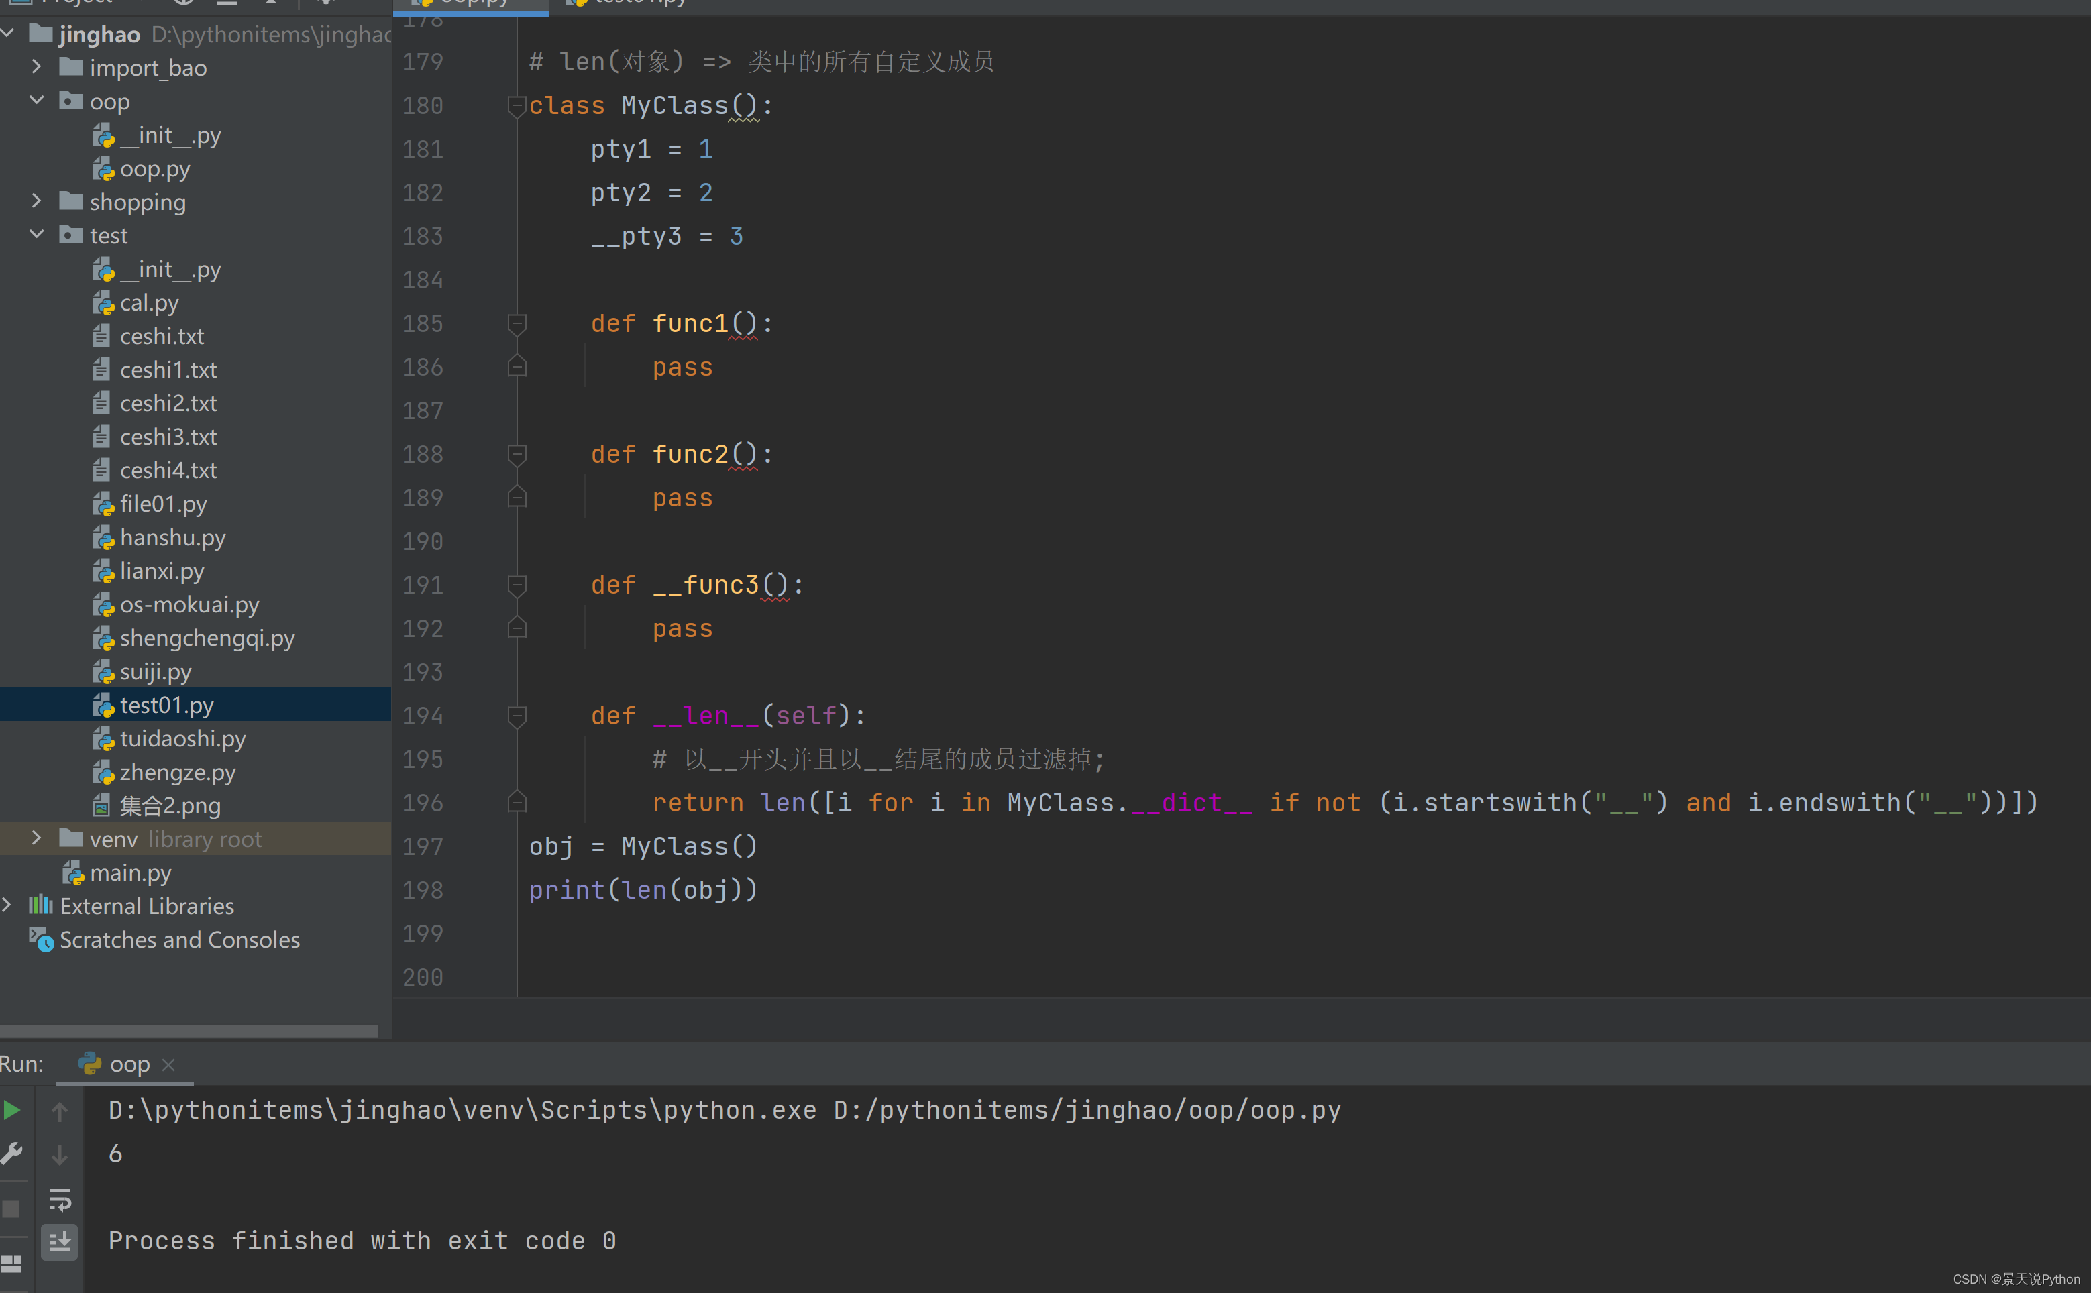The width and height of the screenshot is (2091, 1293).
Task: Click folder icon of shopping
Action: [71, 201]
